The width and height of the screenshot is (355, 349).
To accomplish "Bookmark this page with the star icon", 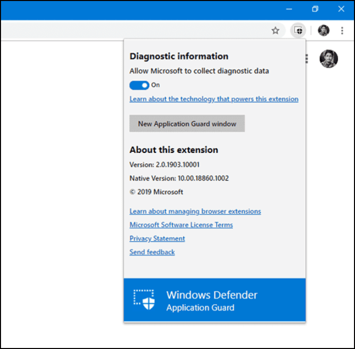I will tap(276, 30).
